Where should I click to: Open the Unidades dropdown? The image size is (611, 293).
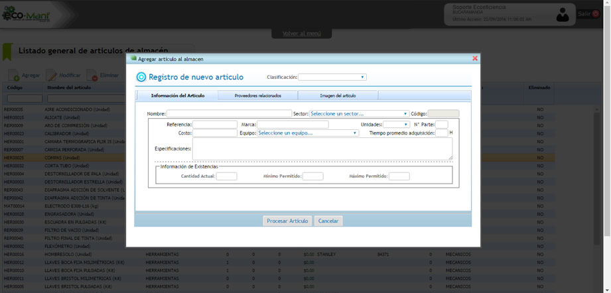(x=396, y=125)
